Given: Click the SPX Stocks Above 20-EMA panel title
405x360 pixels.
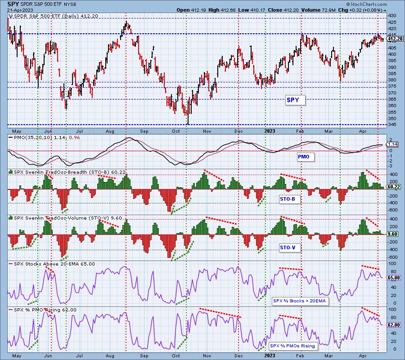Looking at the screenshot, I should click(x=54, y=264).
